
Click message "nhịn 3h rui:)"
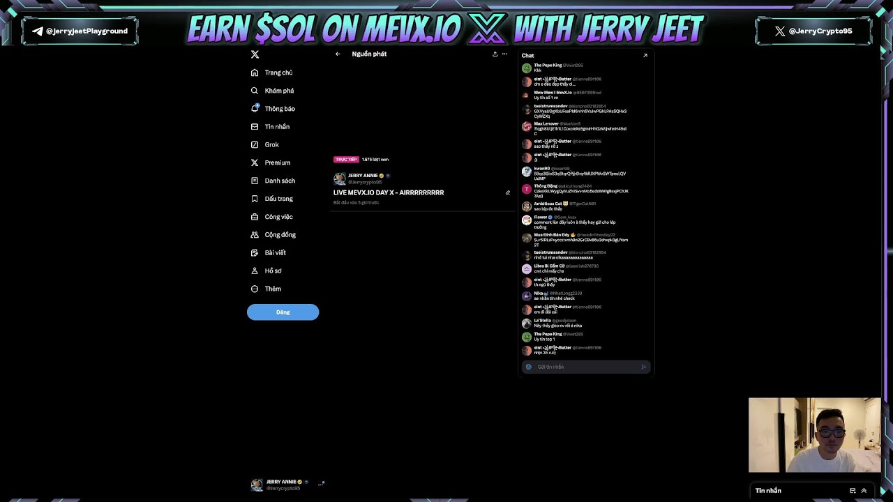(545, 353)
